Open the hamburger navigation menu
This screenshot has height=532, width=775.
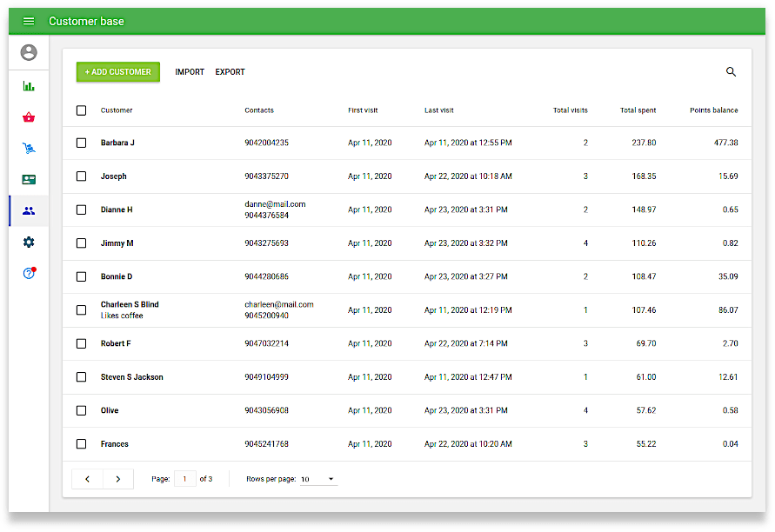29,21
